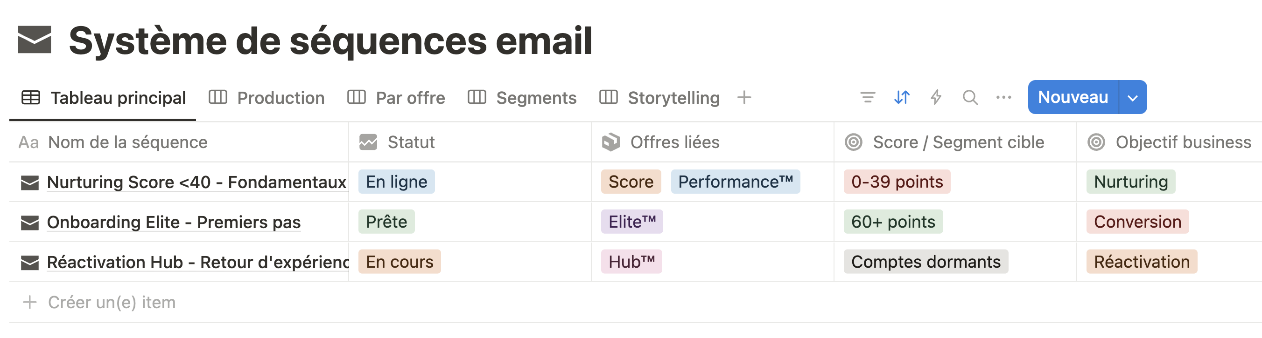Image resolution: width=1262 pixels, height=338 pixels.
Task: Click envelope icon of Onboarding Elite row
Action: [x=30, y=223]
